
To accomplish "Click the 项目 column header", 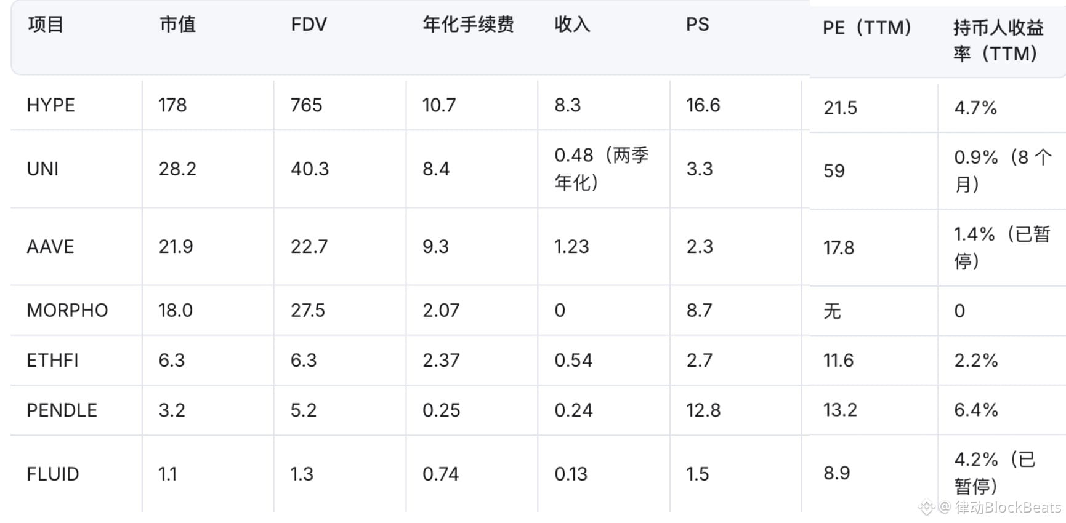I will pyautogui.click(x=46, y=25).
